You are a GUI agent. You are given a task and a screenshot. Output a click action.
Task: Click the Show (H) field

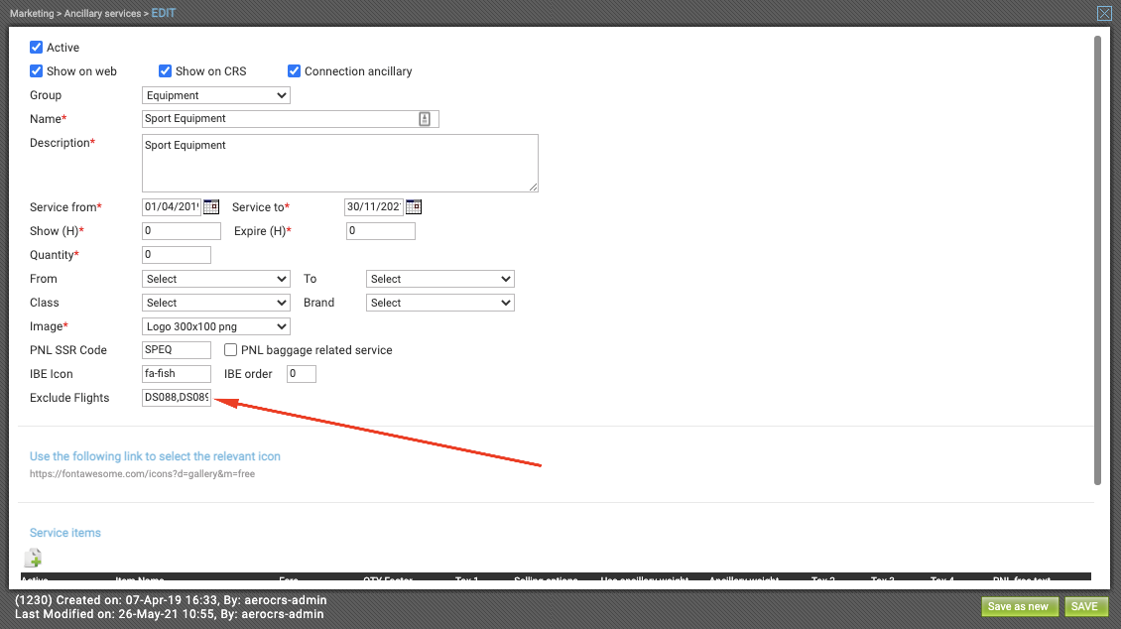(182, 231)
